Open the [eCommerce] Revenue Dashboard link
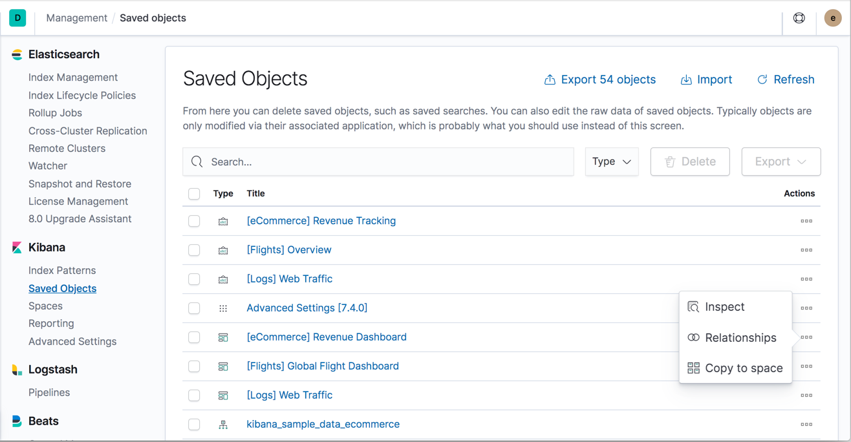Screen dimensions: 851x442 pos(327,337)
